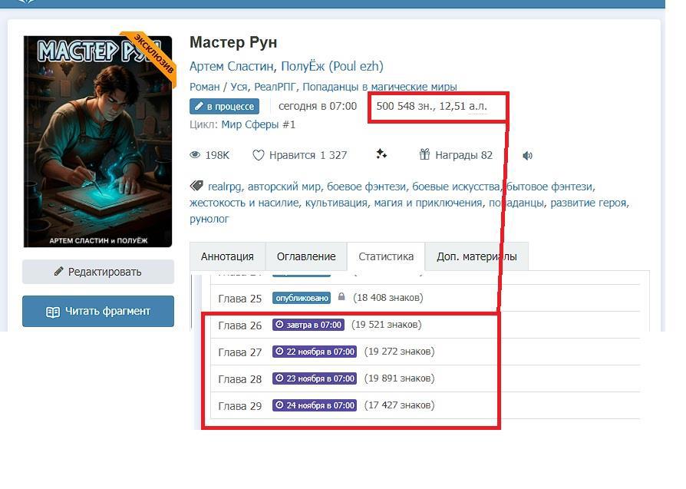Screen dimensions: 686x489
Task: Click the 'в процессе' status badge
Action: click(x=224, y=107)
